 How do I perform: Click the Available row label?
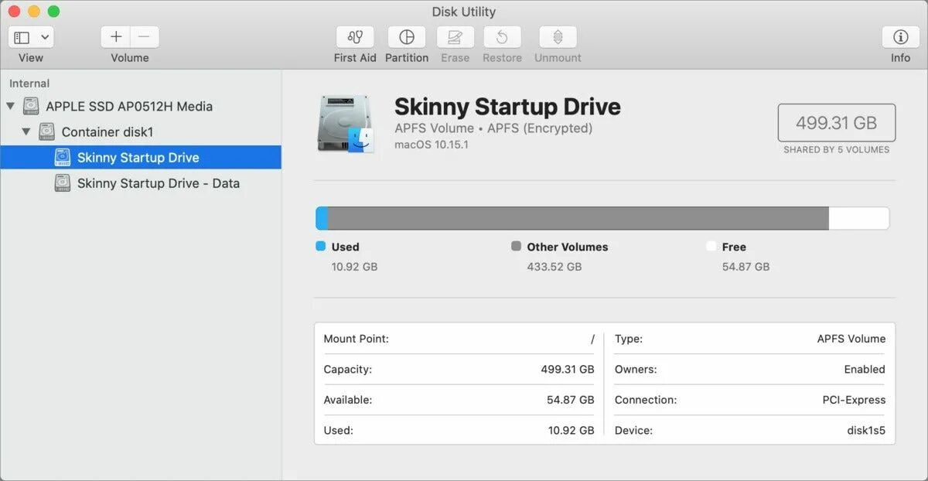(347, 400)
